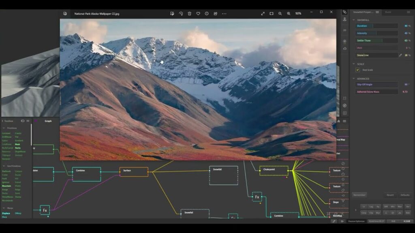Rotate the photo in the viewer

(181, 13)
